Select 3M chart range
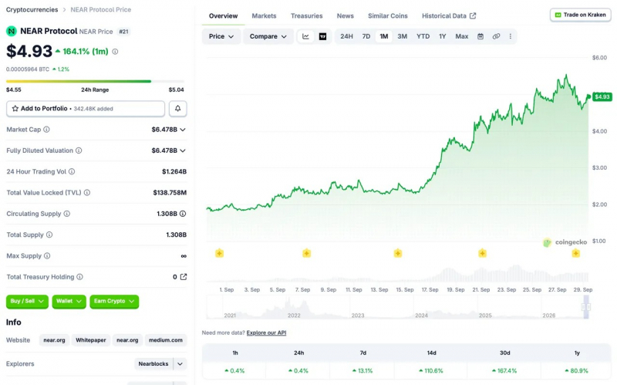This screenshot has height=385, width=617. click(x=402, y=36)
